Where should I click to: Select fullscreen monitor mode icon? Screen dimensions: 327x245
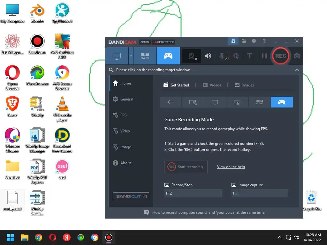[x=215, y=102]
